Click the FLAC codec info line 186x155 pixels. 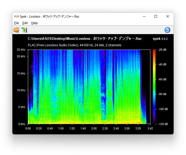74,45
